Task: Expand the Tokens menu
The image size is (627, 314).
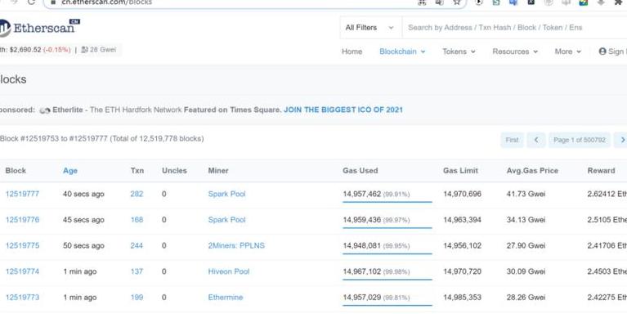Action: pyautogui.click(x=459, y=52)
